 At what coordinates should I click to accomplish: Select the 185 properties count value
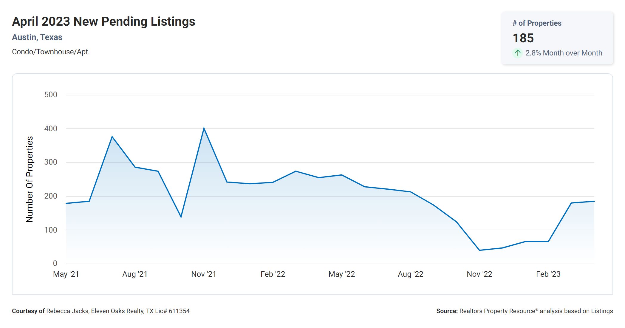[523, 38]
